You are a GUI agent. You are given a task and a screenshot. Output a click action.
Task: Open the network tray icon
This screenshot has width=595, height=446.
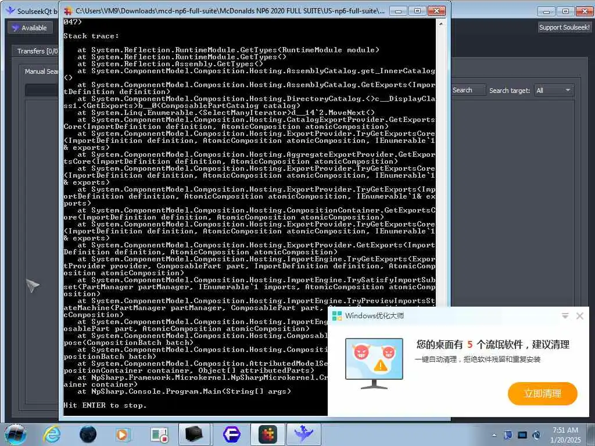coord(508,435)
